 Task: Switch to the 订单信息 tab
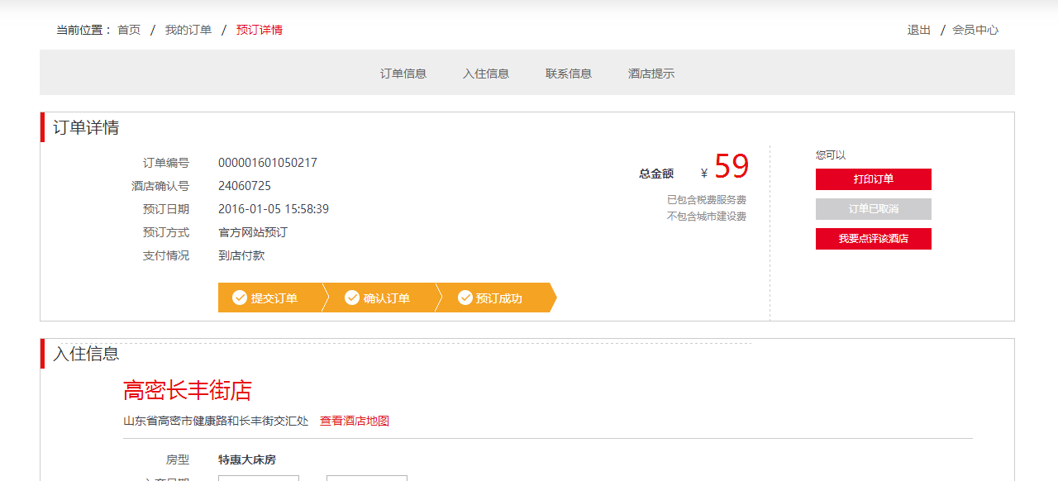click(403, 74)
